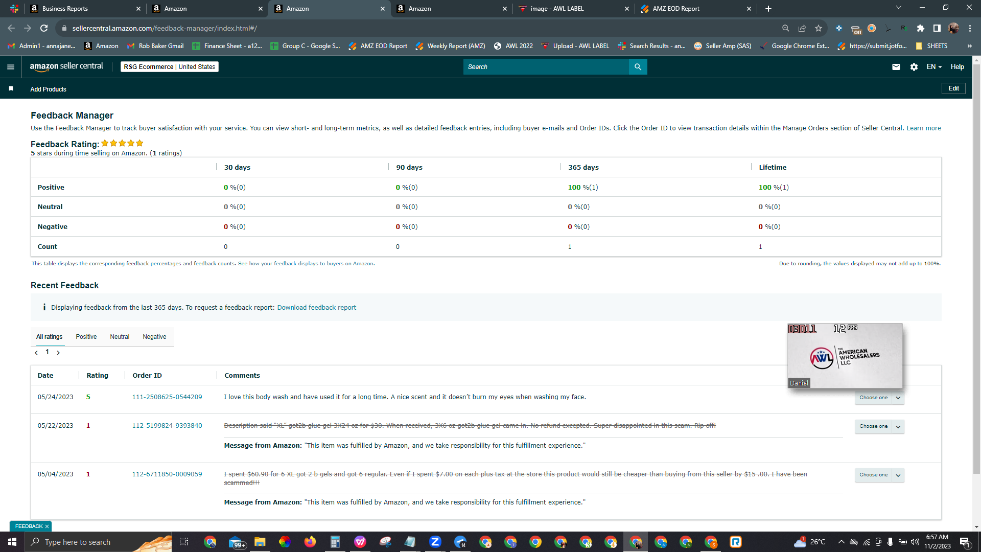Open 'Choose one' dropdown for order 112-6711850-0009059
Screen dimensions: 981x552
[879, 475]
